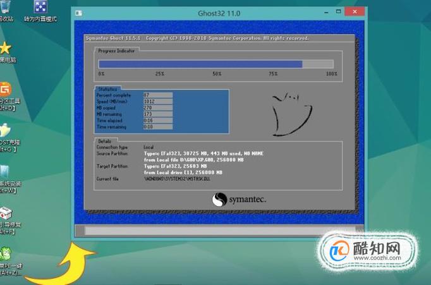Click the Time elapsed value 0:16
The height and width of the screenshot is (285, 431).
click(158, 120)
